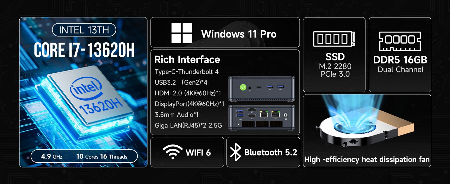Click the DDR5 16GB label
This screenshot has height=184, width=450.
point(400,60)
